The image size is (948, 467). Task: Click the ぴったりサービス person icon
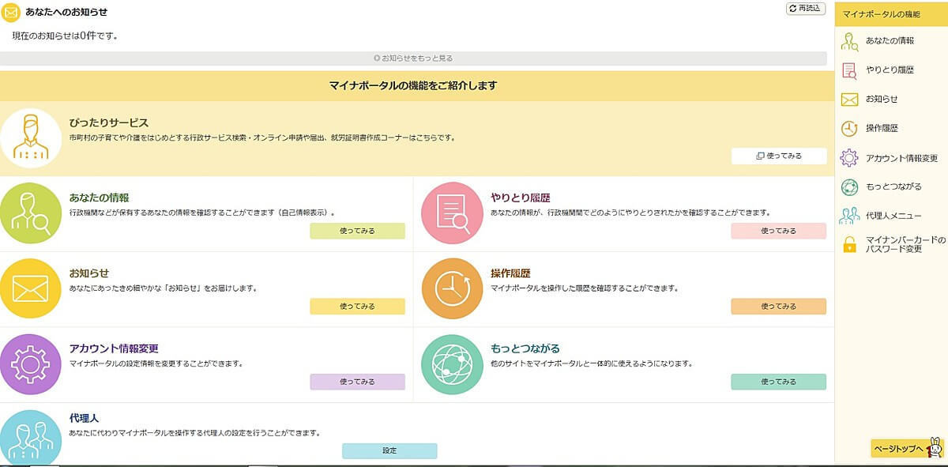pyautogui.click(x=31, y=138)
